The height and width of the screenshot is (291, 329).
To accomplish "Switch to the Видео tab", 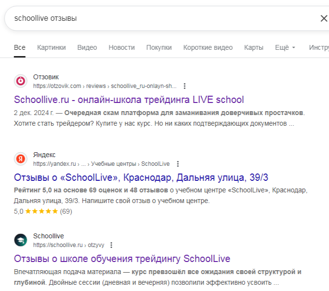I will [x=87, y=47].
